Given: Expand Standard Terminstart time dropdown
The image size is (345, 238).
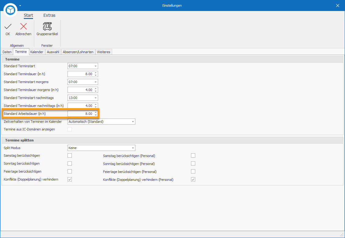Looking at the screenshot, I should click(x=95, y=66).
